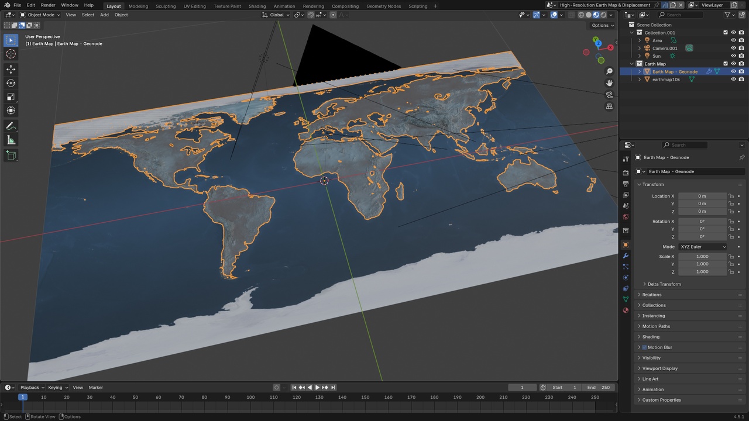Activate the Transform tool
749x421 pixels.
(x=11, y=111)
